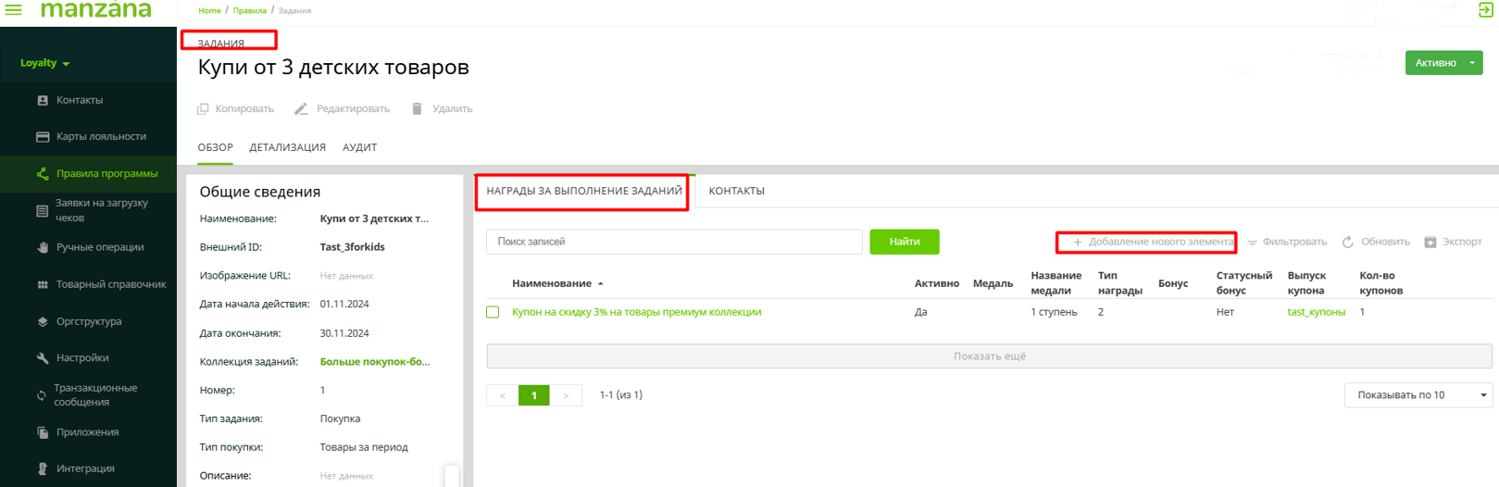Open Фильтровать filter options
Viewport: 1499px width, 487px height.
pos(1287,243)
